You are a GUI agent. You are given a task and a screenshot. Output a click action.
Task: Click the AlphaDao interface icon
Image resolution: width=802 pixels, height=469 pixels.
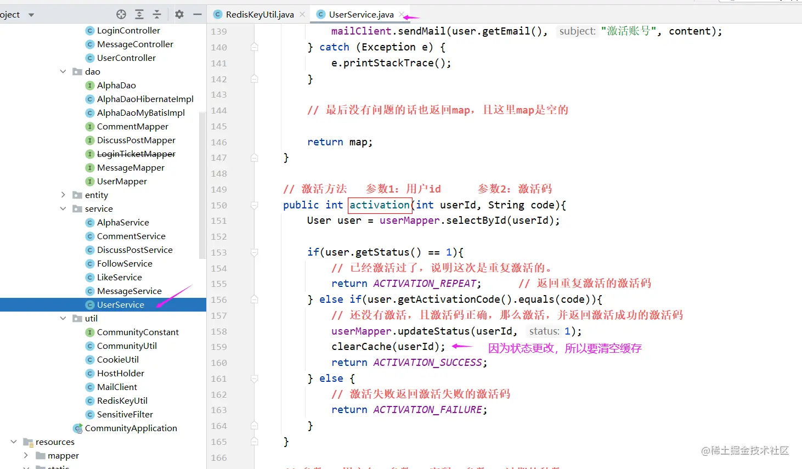click(90, 86)
